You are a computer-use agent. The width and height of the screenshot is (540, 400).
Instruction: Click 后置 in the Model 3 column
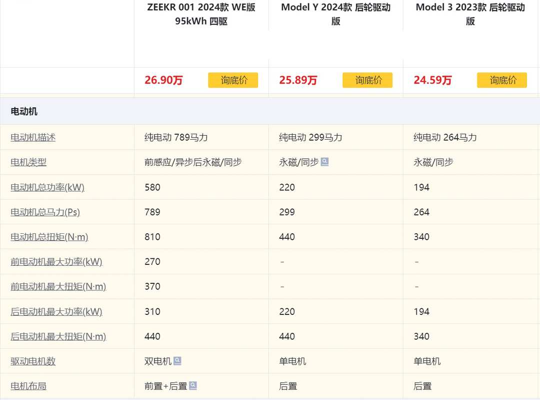[x=422, y=386]
